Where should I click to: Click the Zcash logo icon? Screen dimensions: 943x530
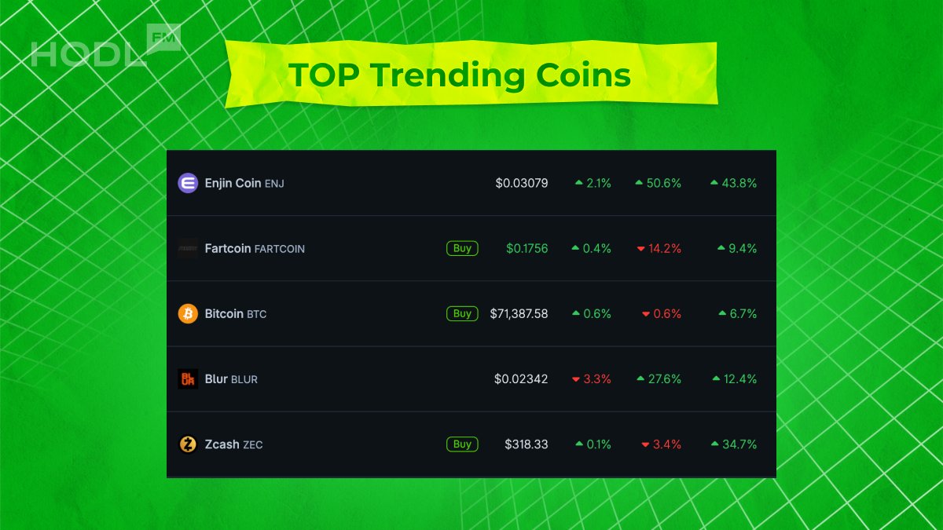(x=188, y=444)
